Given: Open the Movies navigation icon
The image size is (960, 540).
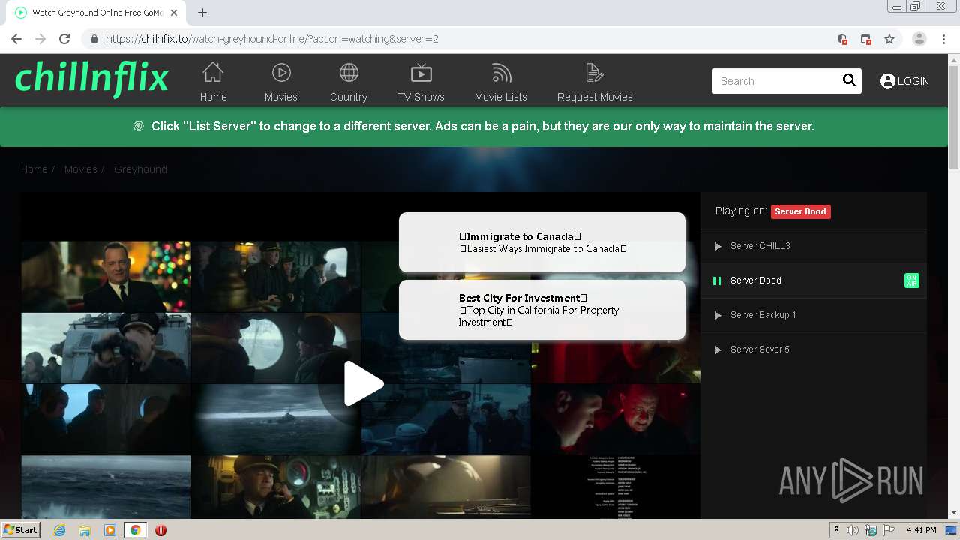Looking at the screenshot, I should click(x=281, y=73).
